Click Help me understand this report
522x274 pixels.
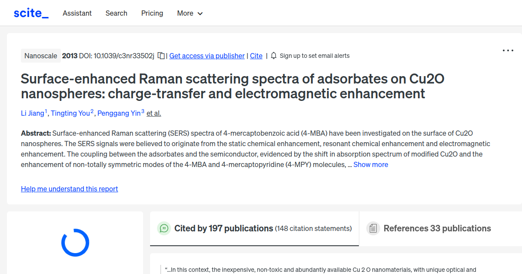[69, 189]
